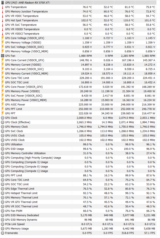Click lightning icon beside GPU Core Power (VDDCR_GFX)
Viewport: 160px width, 238px height.
tap(2, 87)
